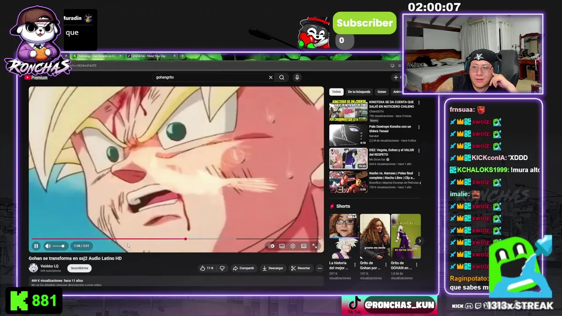The height and width of the screenshot is (316, 562).
Task: Open the Veiddor LQ channel avatar
Action: click(33, 268)
